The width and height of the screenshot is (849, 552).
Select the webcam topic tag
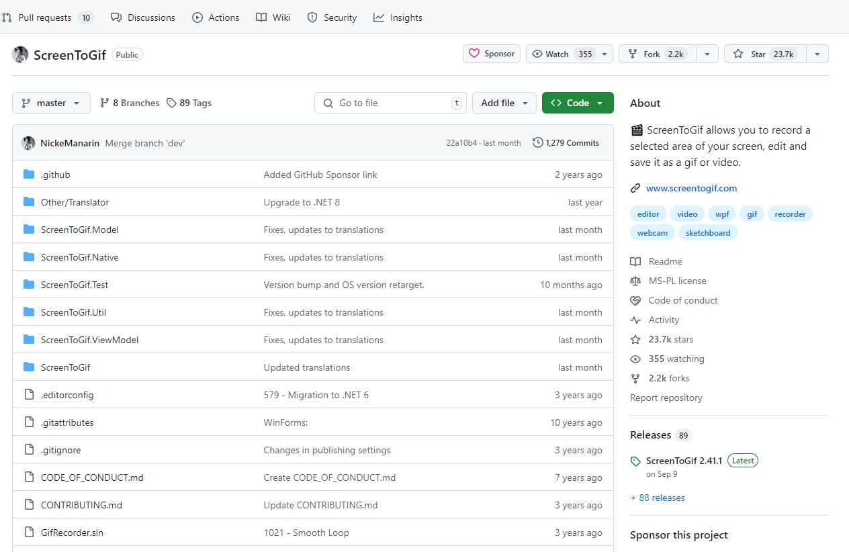point(652,233)
